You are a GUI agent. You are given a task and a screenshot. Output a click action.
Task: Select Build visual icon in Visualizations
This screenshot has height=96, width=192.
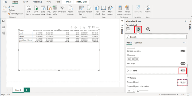click(128, 29)
